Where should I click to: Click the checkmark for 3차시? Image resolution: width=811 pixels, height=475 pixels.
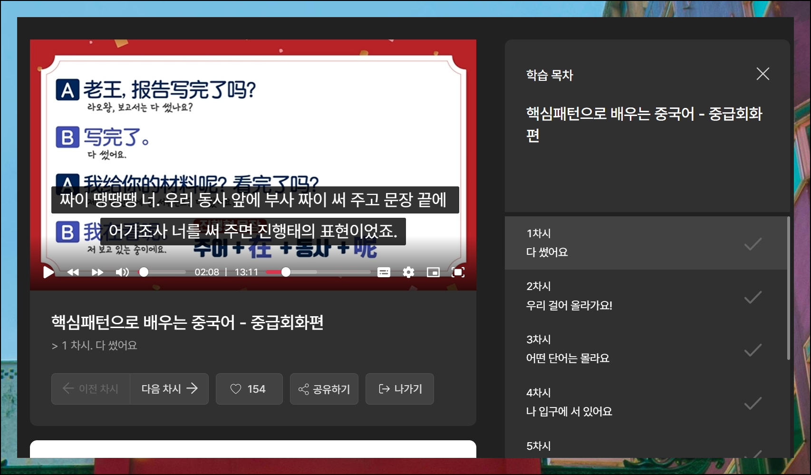(753, 350)
